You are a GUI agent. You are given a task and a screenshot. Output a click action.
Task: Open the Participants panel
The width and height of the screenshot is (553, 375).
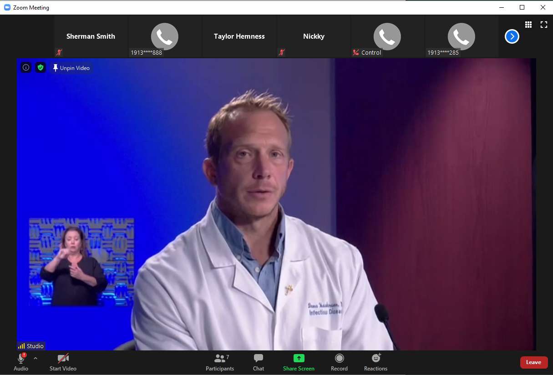[220, 363]
